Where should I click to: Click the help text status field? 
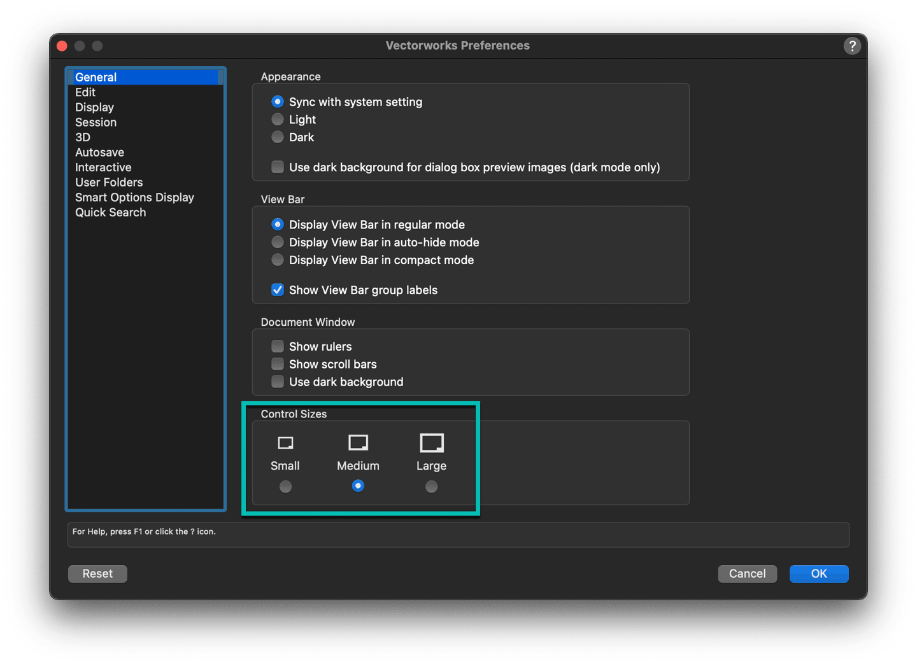pyautogui.click(x=458, y=535)
